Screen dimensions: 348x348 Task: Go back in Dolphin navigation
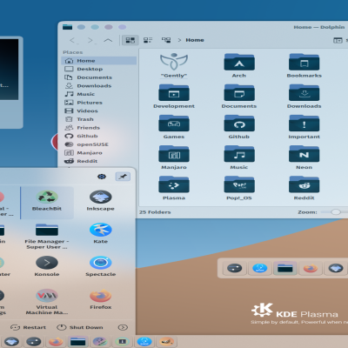tap(73, 40)
